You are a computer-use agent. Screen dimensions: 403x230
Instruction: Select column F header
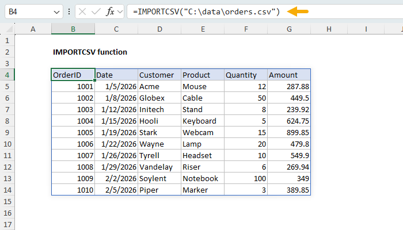pyautogui.click(x=246, y=29)
